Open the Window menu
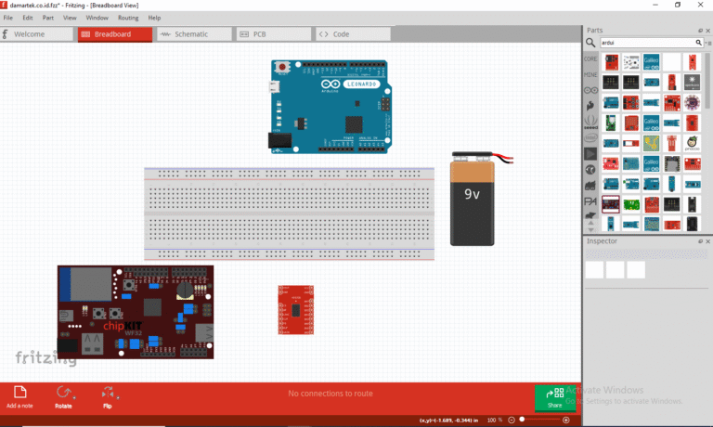The height and width of the screenshot is (427, 713). pos(97,18)
